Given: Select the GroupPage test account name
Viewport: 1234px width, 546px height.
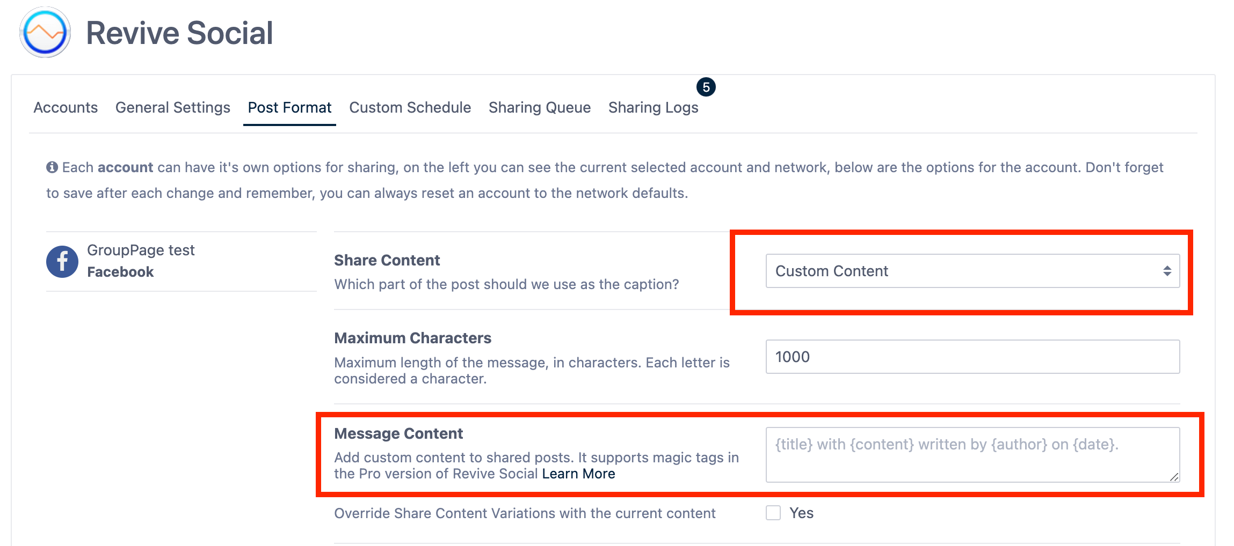Looking at the screenshot, I should pyautogui.click(x=141, y=250).
